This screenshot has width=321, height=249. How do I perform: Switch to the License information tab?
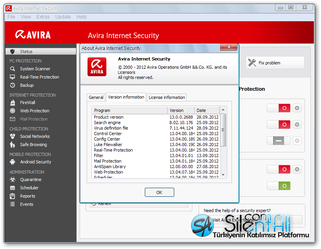(x=167, y=97)
